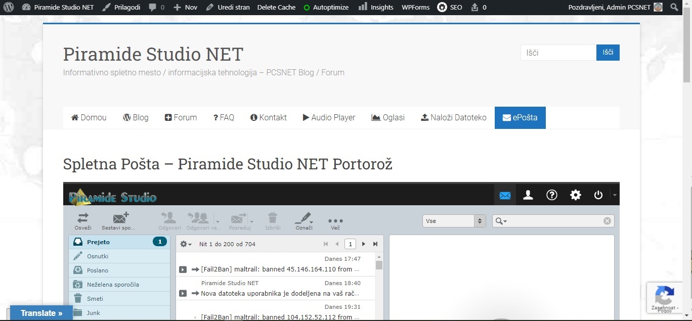Screen dimensions: 692x321
Task: Click the Posreduj forward button
Action: [239, 221]
